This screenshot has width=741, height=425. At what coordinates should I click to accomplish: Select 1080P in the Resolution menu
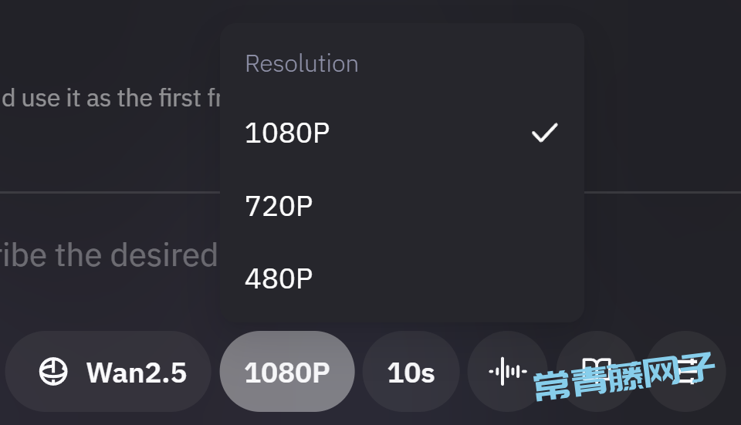tap(287, 133)
